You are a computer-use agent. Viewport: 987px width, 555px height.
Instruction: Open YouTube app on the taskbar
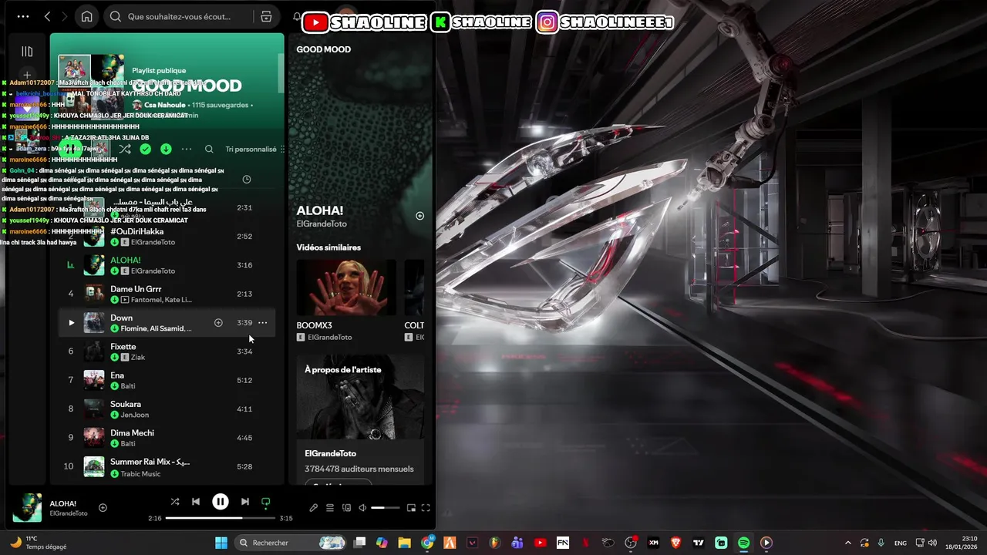click(540, 543)
